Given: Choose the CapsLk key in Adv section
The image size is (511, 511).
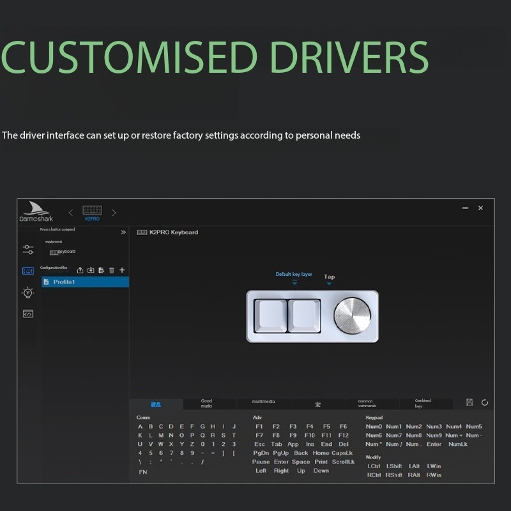Looking at the screenshot, I should click(x=342, y=453).
